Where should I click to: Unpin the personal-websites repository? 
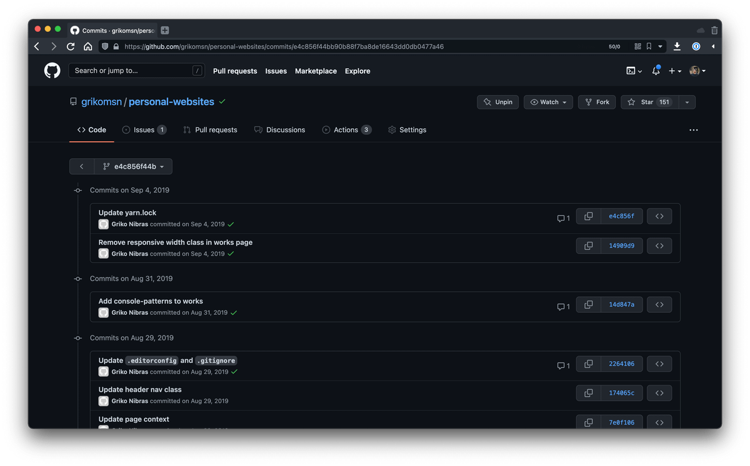coord(497,102)
